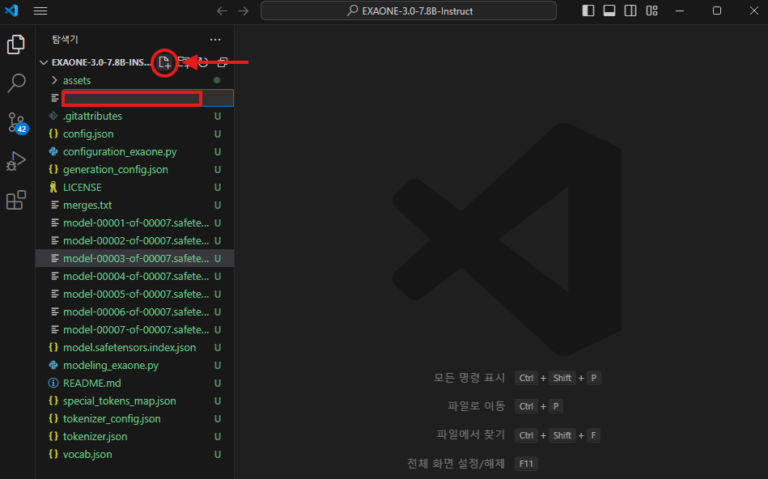Open the Explorer view in activity bar
The image size is (768, 479).
click(16, 45)
